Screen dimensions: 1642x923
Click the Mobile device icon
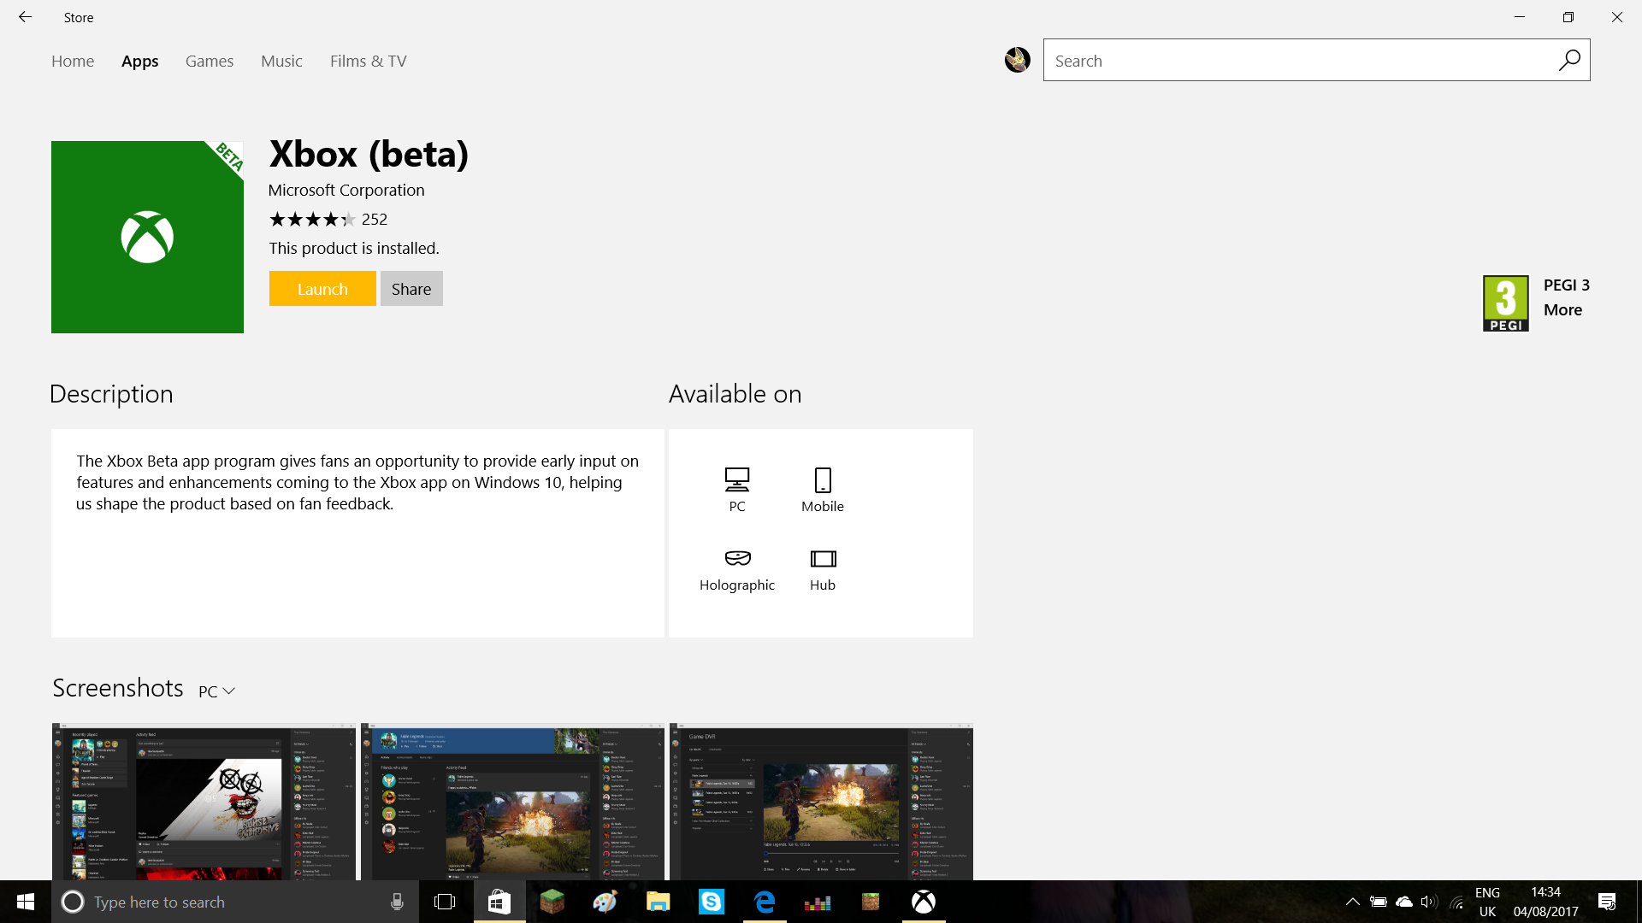tap(823, 479)
